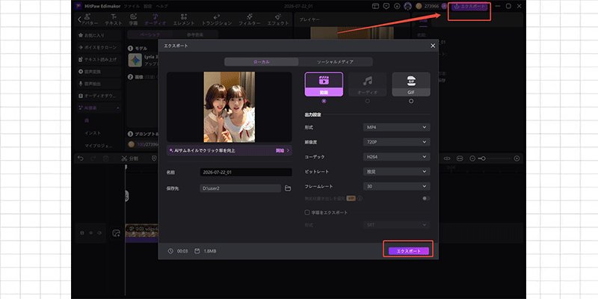Toggle the VIP lossless export switch
The width and height of the screenshot is (598, 299).
[x=426, y=198]
